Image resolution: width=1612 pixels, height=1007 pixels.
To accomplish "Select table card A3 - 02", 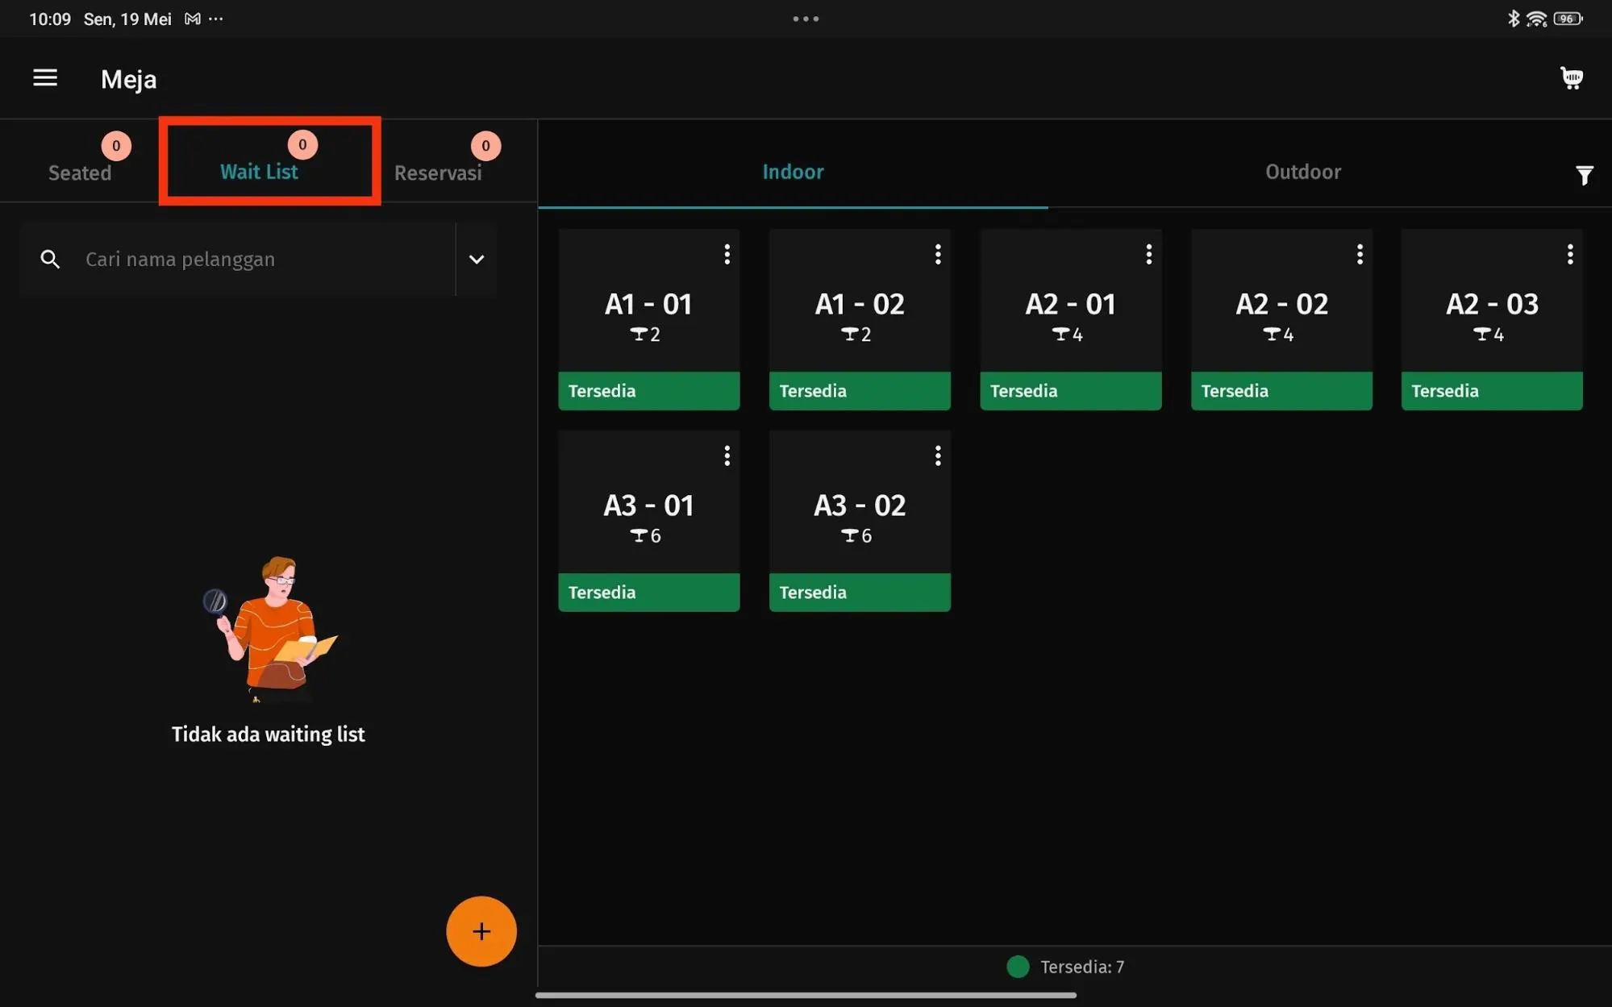I will pos(860,521).
